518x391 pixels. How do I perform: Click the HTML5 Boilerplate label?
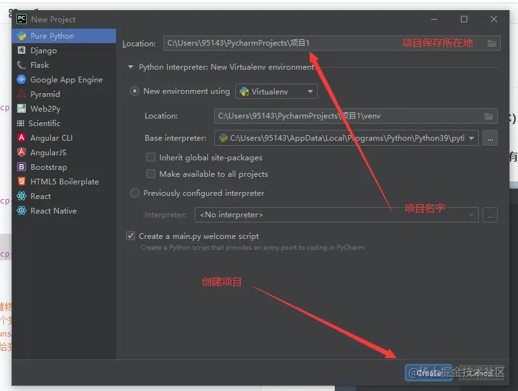coord(65,182)
